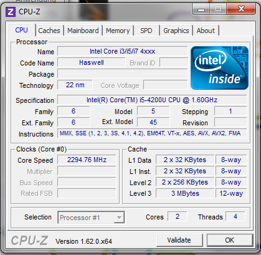Click the Stepping value 1
Image resolution: width=261 pixels, height=255 pixels.
pos(230,111)
